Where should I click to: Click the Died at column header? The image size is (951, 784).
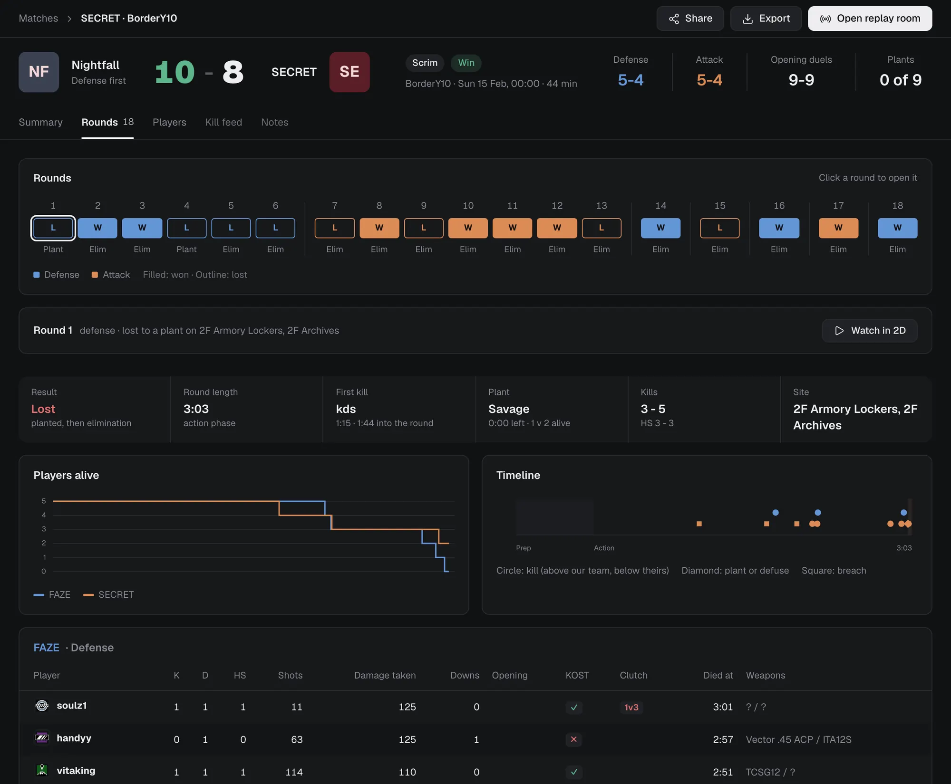tap(718, 675)
